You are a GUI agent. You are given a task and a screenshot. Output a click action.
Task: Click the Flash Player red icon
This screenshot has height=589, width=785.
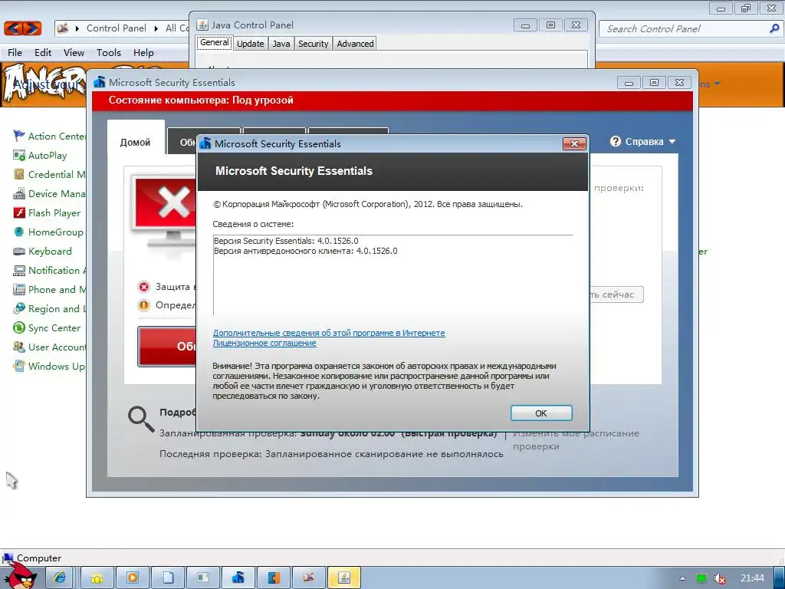coord(19,213)
